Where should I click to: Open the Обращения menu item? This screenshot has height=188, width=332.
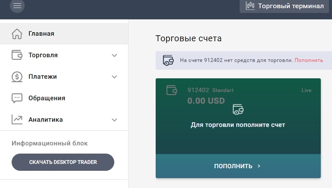(47, 98)
